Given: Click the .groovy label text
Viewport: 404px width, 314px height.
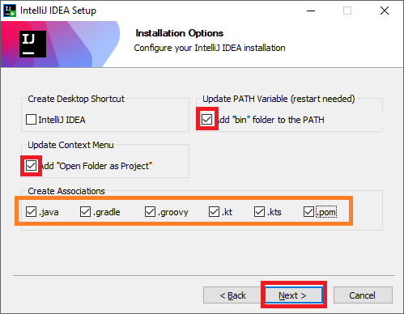Looking at the screenshot, I should 173,213.
